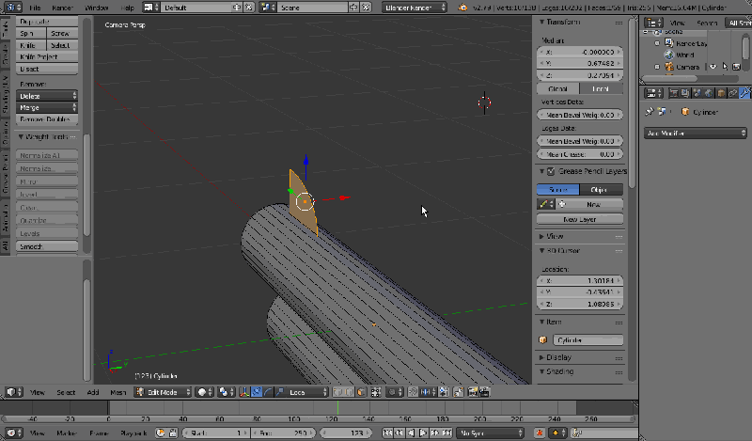Toggle Camera renderability icon in Outliner
The image size is (752, 441).
[x=737, y=67]
